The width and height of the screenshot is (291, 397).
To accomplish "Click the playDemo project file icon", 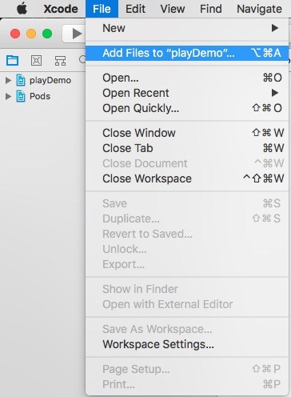I will coord(21,80).
